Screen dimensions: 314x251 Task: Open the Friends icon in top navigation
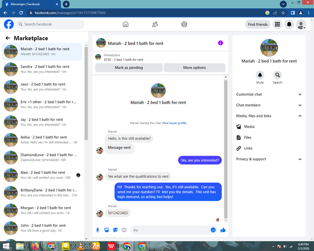155,24
